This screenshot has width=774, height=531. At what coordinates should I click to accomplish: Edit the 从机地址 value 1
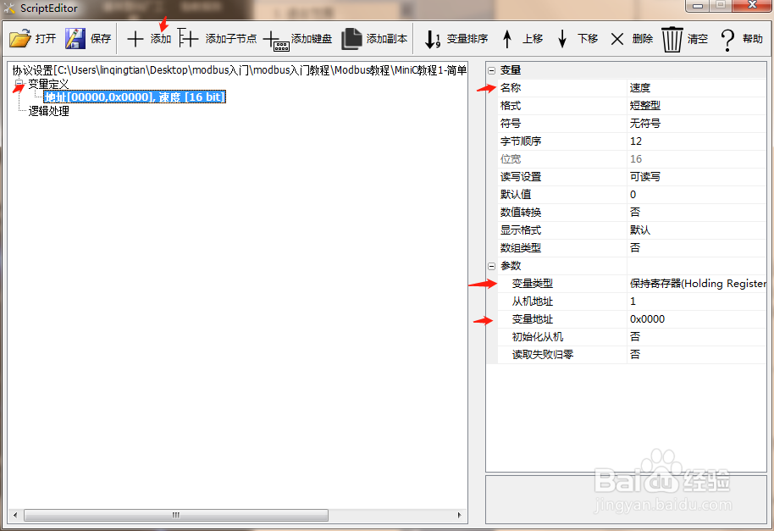pyautogui.click(x=696, y=301)
